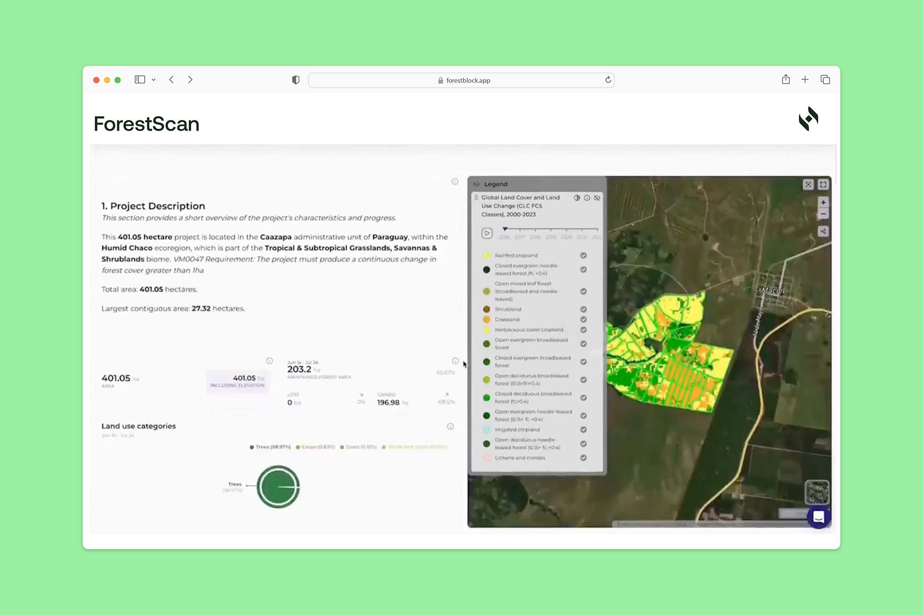Open layer info icon in legend header
This screenshot has width=923, height=615.
tap(587, 198)
